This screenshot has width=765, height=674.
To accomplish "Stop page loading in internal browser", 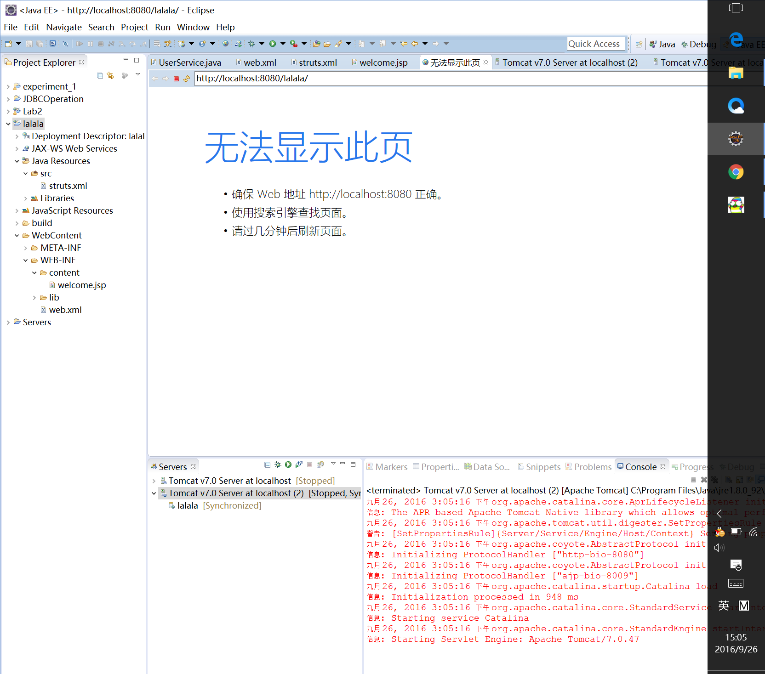I will 176,79.
